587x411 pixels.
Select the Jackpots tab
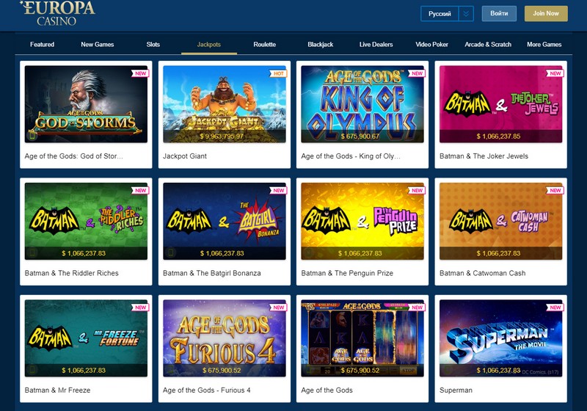pos(209,44)
